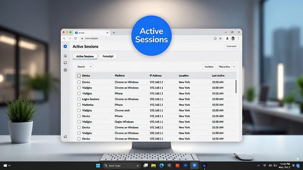Open the profile avatar in browser toolbar
Viewport: 303px width, 170px height.
pyautogui.click(x=233, y=39)
